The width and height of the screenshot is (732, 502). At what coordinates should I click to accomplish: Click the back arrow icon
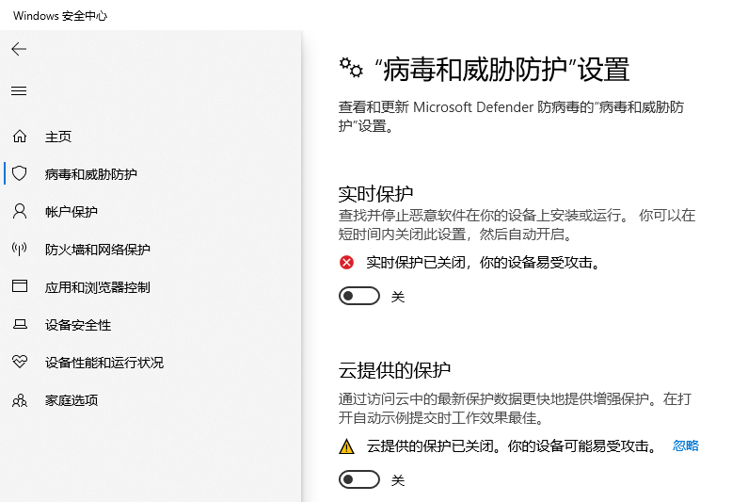click(19, 49)
